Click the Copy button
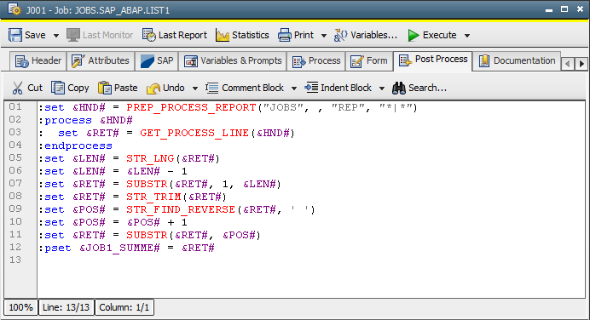 pos(70,88)
